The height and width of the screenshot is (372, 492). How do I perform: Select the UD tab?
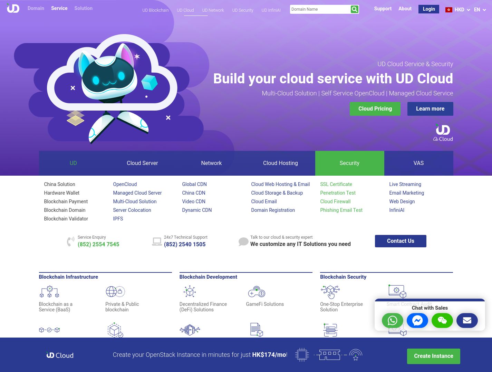click(73, 163)
